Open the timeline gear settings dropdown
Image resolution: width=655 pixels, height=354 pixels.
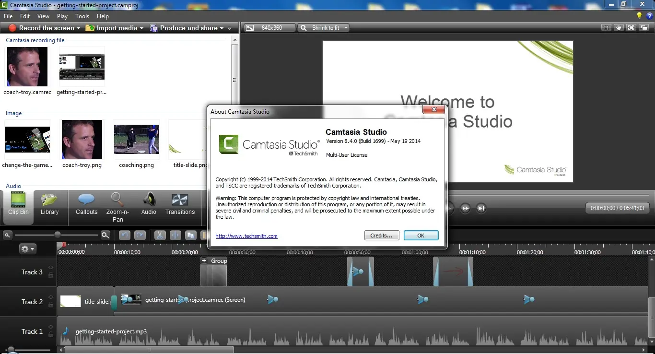pos(27,249)
